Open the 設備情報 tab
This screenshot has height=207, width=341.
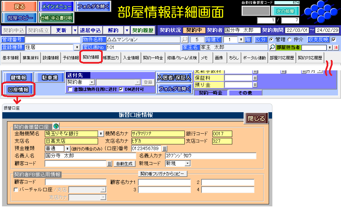[51, 58]
